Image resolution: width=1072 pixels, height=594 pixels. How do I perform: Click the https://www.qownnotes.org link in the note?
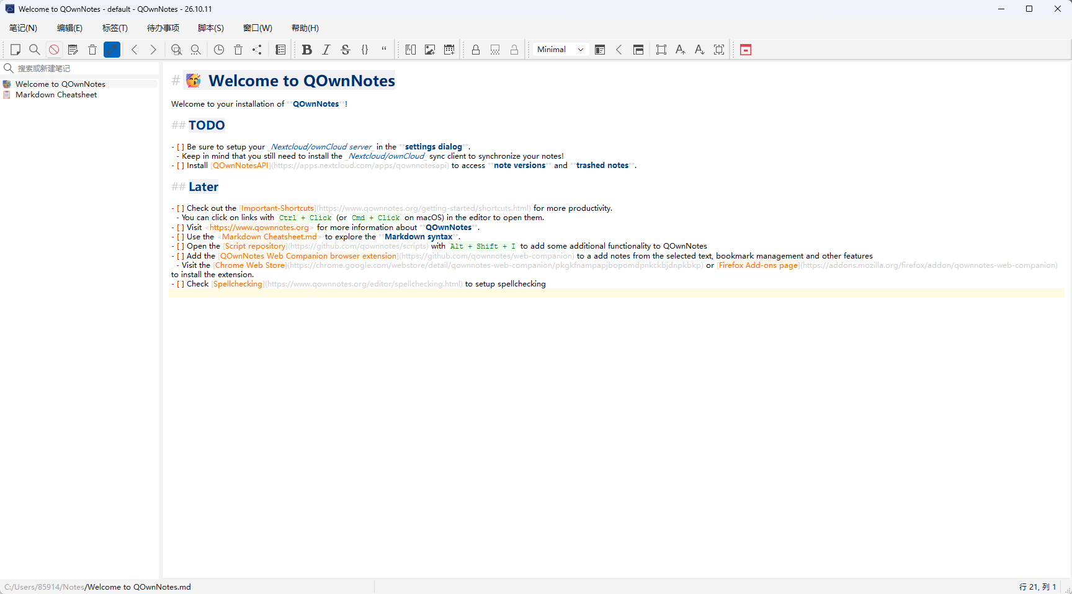(259, 228)
